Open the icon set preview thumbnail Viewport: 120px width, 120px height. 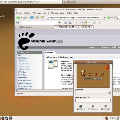(53, 64)
